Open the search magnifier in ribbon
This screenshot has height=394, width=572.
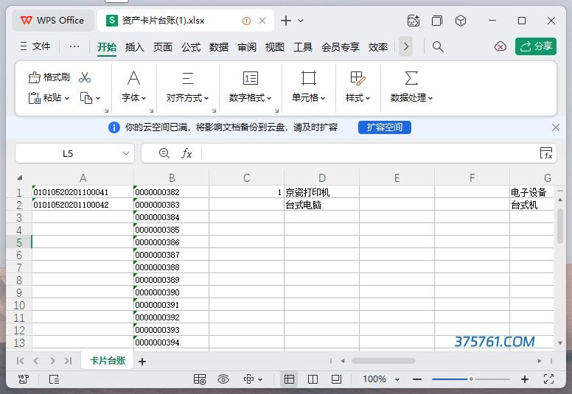[x=438, y=46]
